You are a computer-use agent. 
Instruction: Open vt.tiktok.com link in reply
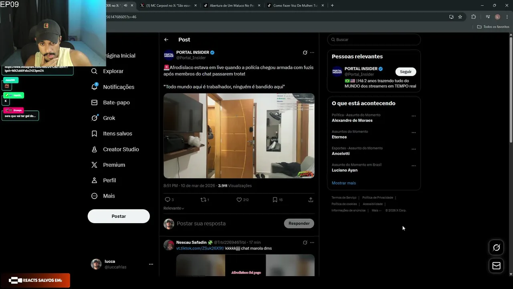(200, 248)
